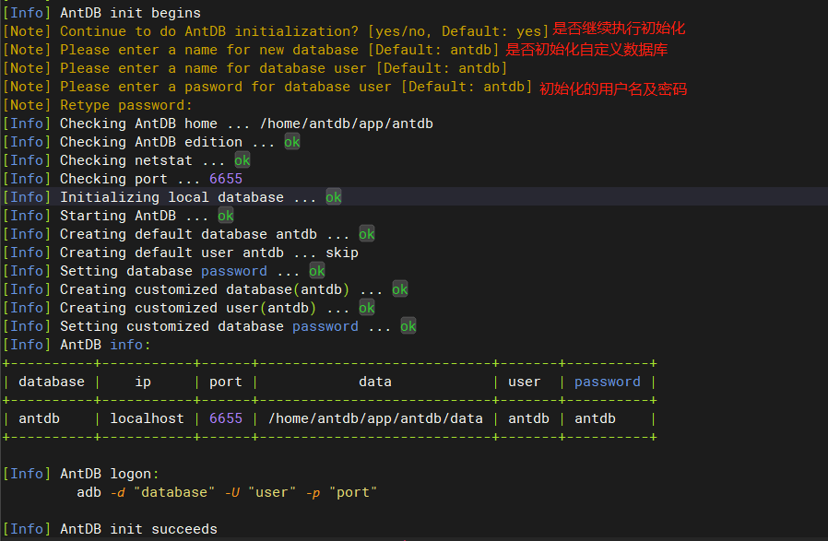Click the 'ok' after Checking AntDB edition
Screen dimensions: 828x541
(292, 142)
